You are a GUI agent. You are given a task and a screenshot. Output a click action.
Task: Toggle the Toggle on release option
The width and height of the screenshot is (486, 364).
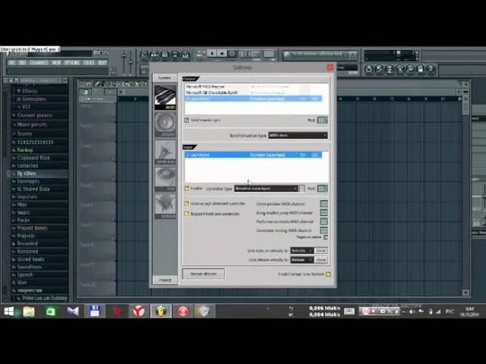pos(325,237)
